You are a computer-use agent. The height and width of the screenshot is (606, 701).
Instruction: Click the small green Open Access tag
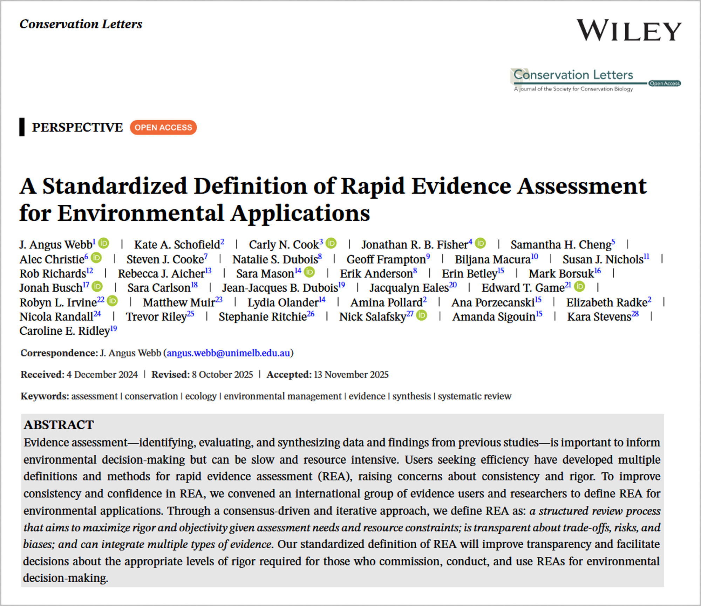pyautogui.click(x=665, y=83)
